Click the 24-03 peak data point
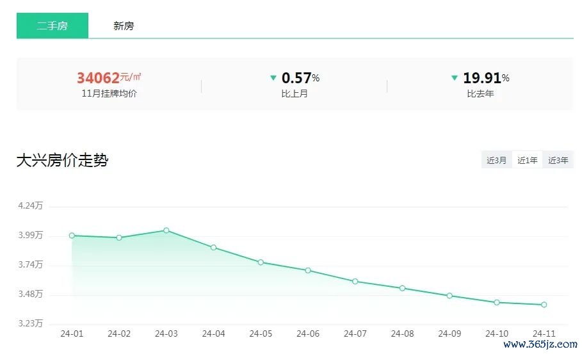582x354 pixels. [166, 230]
